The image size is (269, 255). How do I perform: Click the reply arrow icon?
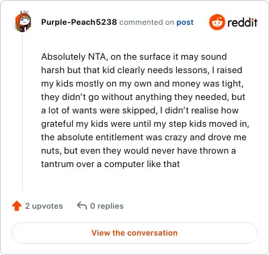coord(82,205)
